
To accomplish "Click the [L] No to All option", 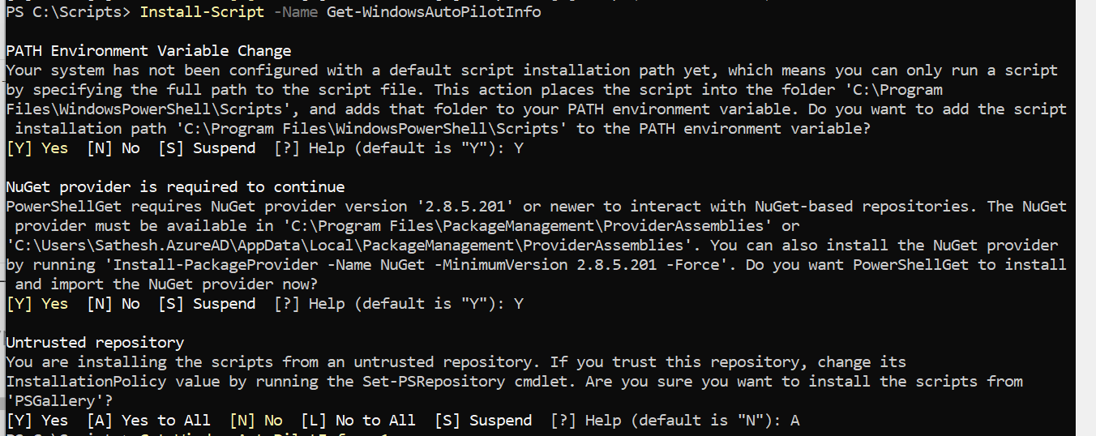I will click(x=358, y=421).
